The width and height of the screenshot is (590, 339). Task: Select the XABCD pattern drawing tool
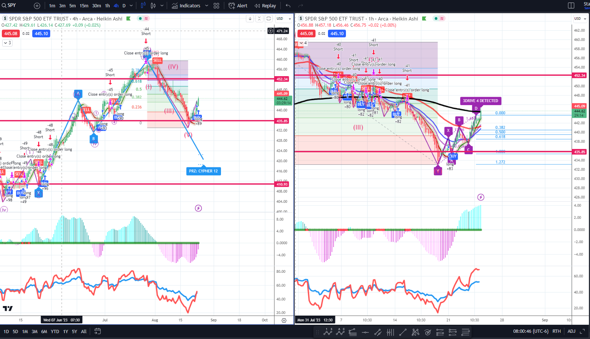pyautogui.click(x=415, y=332)
